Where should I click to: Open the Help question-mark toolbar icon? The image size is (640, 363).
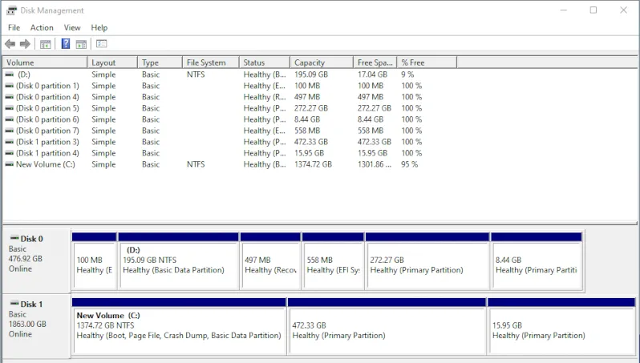(65, 43)
